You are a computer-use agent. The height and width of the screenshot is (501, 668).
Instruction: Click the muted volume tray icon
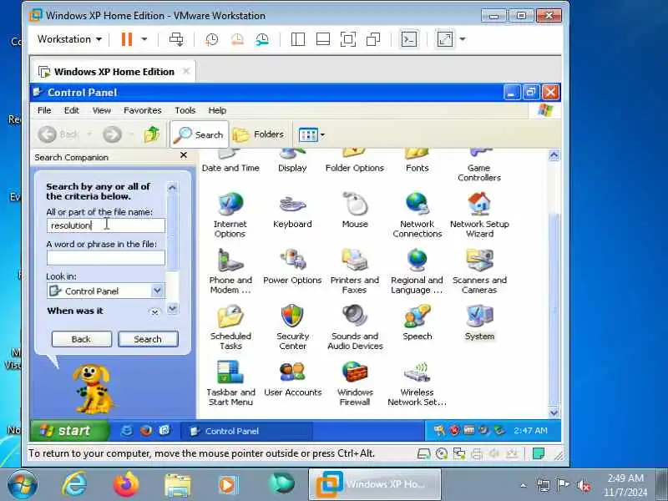pyautogui.click(x=584, y=485)
